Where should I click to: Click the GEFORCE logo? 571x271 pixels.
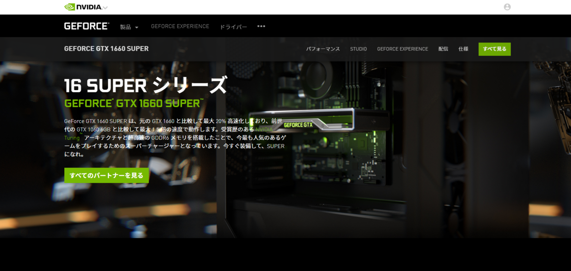coord(87,26)
